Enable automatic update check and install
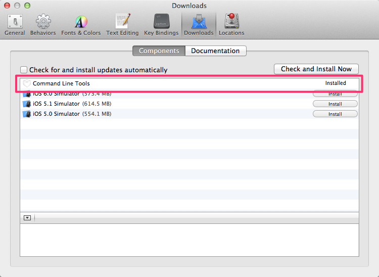Image resolution: width=379 pixels, height=277 pixels. pyautogui.click(x=24, y=70)
